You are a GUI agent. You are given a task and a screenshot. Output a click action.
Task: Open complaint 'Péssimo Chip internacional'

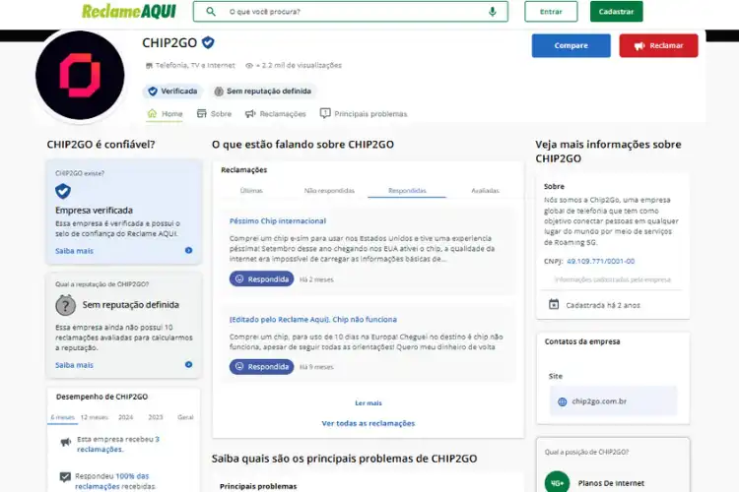click(278, 220)
